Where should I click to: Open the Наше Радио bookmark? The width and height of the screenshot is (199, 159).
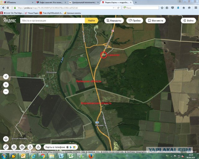coord(32,13)
